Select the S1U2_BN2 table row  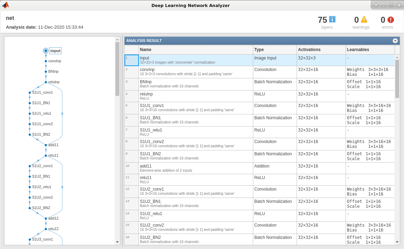(260, 240)
